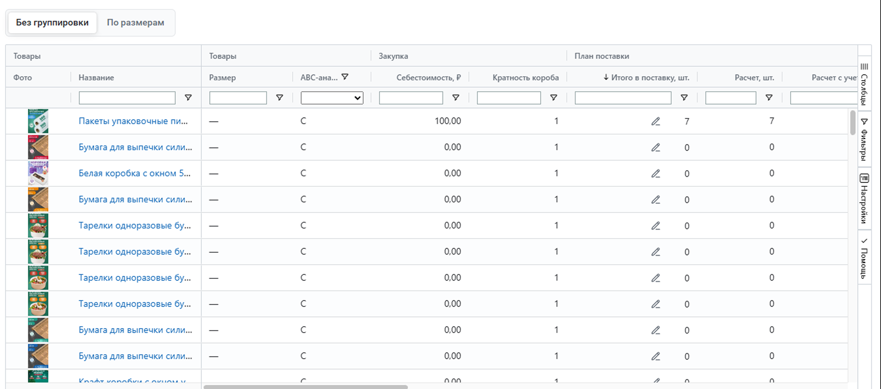Click filter icon in ABC-анализ column header
Viewport: 881px width, 389px height.
[345, 77]
